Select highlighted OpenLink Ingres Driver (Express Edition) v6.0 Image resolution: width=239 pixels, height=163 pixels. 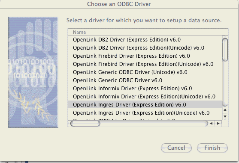pos(145,105)
